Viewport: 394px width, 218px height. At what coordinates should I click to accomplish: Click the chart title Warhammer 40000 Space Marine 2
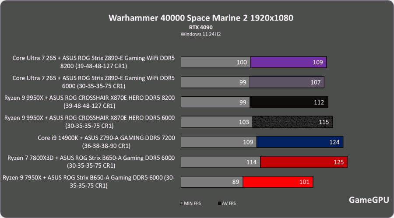201,18
